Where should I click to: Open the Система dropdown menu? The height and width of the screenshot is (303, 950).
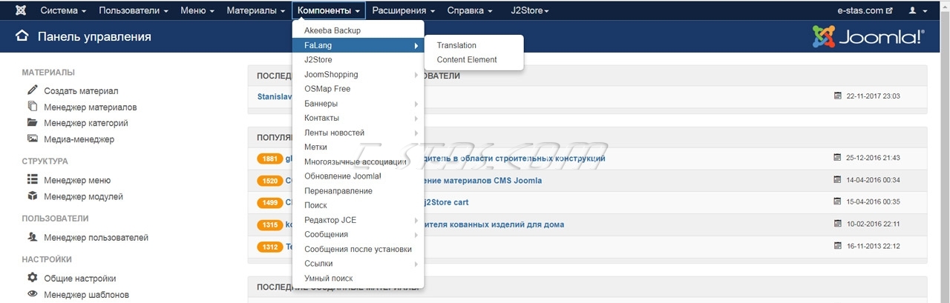tap(63, 11)
